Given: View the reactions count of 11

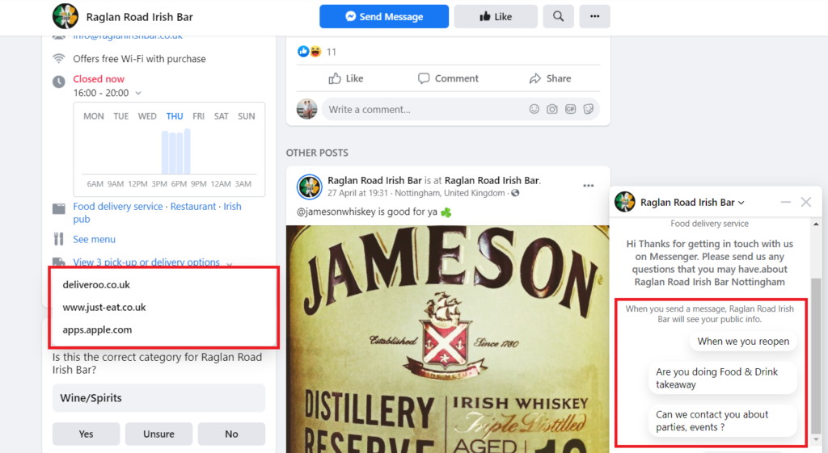Looking at the screenshot, I should point(331,52).
